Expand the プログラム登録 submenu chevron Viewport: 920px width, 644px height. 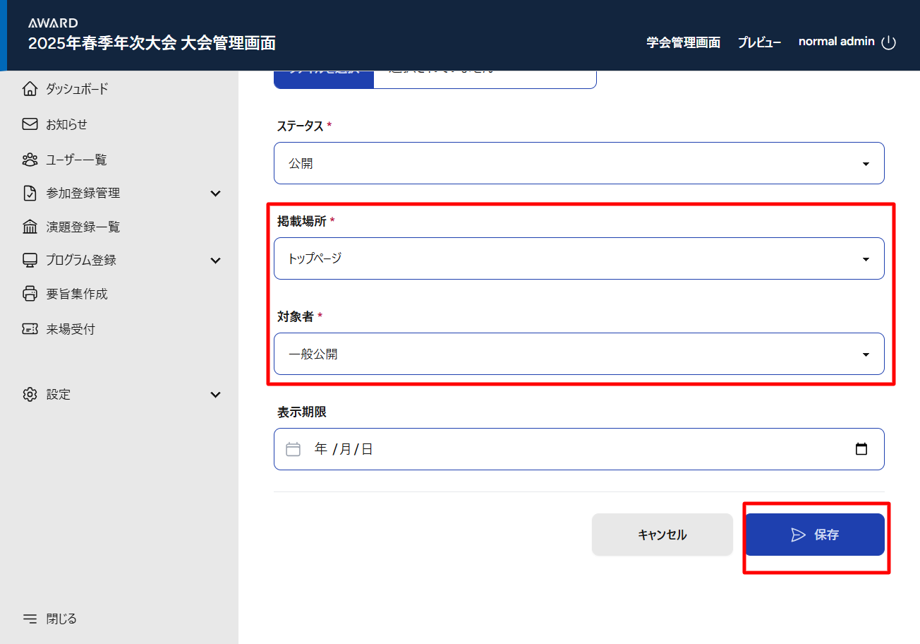(216, 261)
